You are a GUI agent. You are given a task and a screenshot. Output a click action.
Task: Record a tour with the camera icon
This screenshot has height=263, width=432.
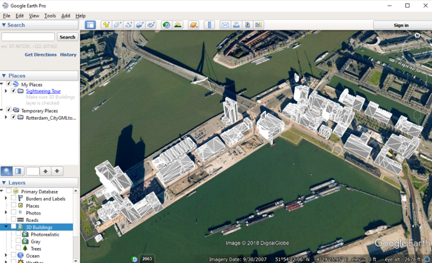151,25
